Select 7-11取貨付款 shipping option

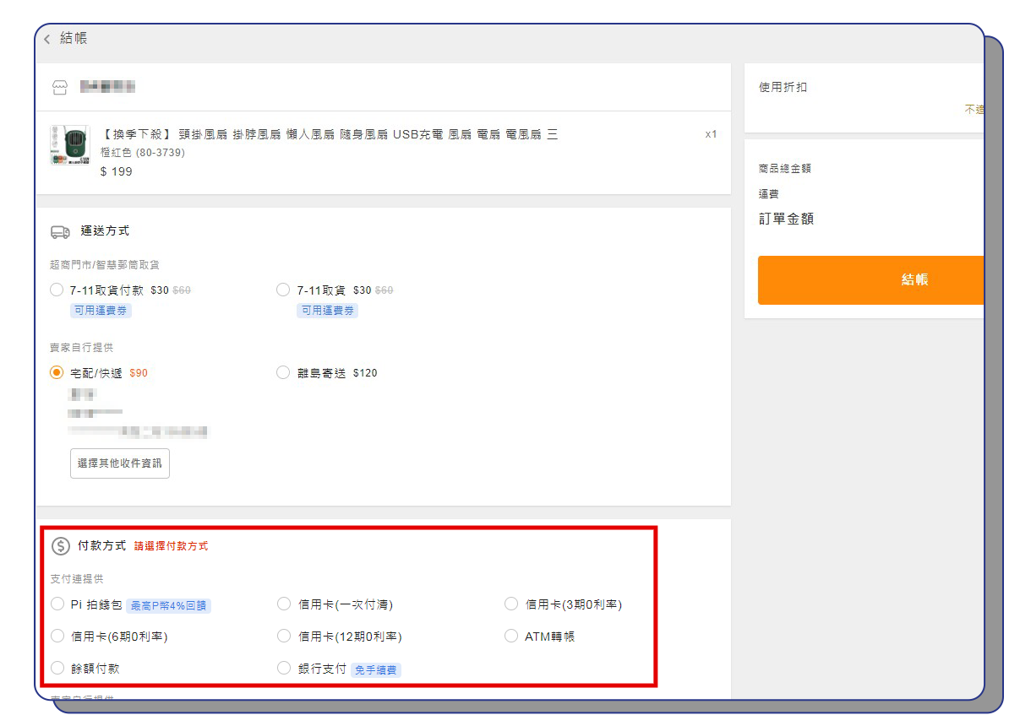point(57,290)
